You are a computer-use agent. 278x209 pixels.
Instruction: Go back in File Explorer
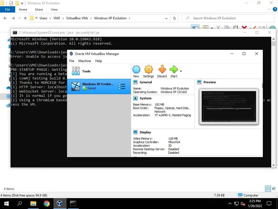[5, 18]
